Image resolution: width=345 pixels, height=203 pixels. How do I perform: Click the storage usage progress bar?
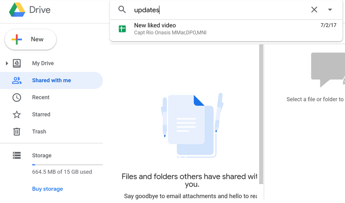coord(67,165)
